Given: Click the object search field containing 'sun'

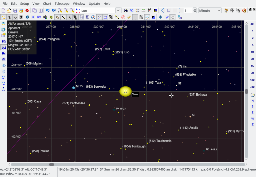Looking at the screenshot, I should click(x=98, y=10).
